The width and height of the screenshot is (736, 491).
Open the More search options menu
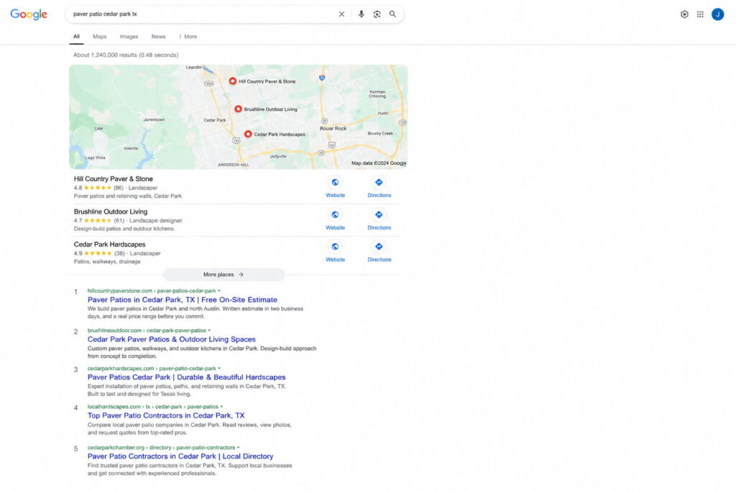188,36
